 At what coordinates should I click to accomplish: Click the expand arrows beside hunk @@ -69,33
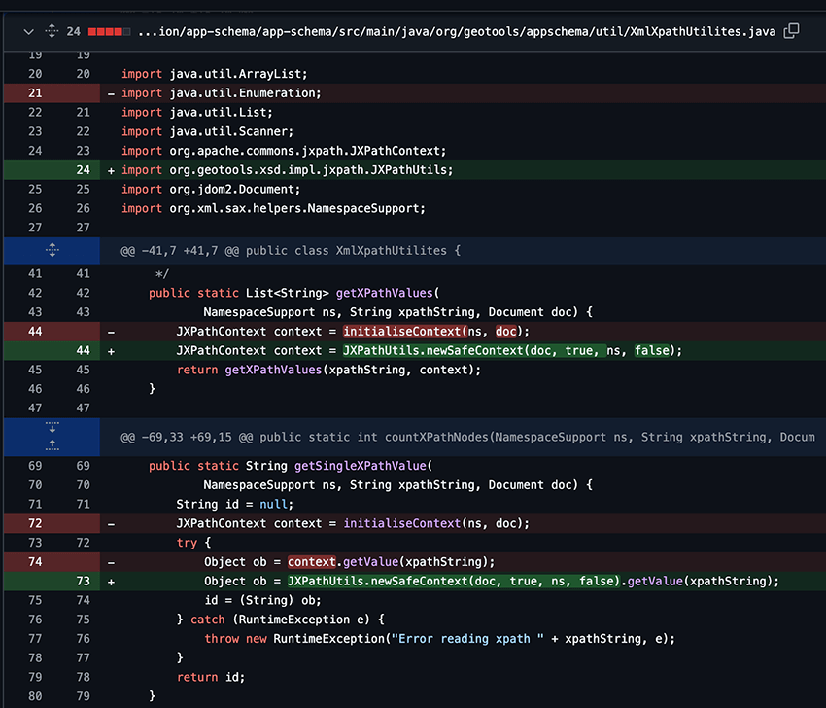pos(52,437)
